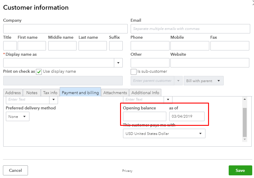254x178 pixels.
Task: Open the Preferred delivery method None dropdown
Action: [x=18, y=116]
